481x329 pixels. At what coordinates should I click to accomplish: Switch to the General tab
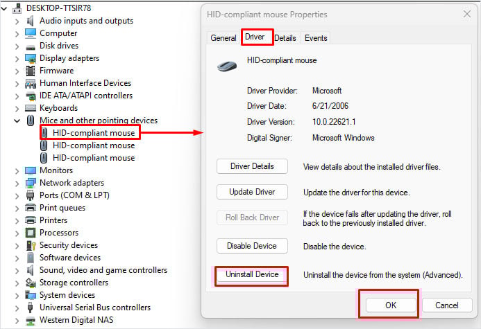coord(223,38)
